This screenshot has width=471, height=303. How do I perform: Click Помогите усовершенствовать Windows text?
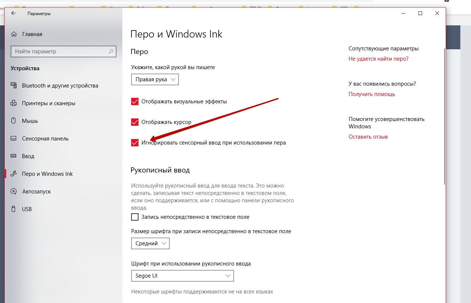click(x=386, y=123)
